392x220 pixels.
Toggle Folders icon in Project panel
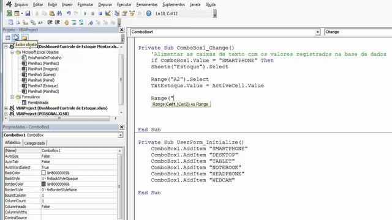click(24, 38)
